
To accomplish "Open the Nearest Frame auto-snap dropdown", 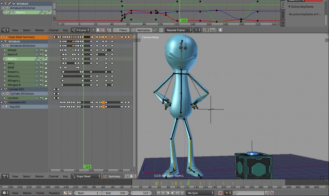I will 179,30.
